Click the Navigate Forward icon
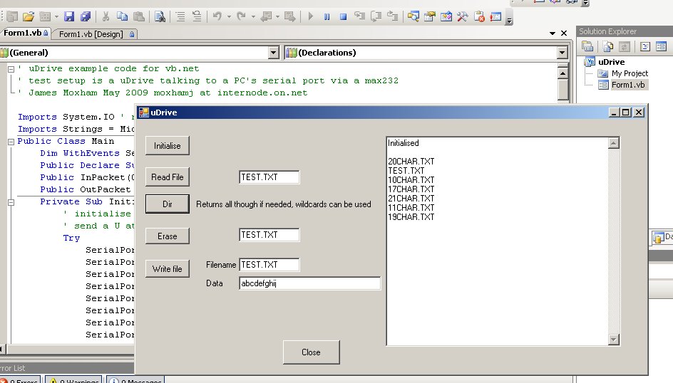 pyautogui.click(x=290, y=16)
